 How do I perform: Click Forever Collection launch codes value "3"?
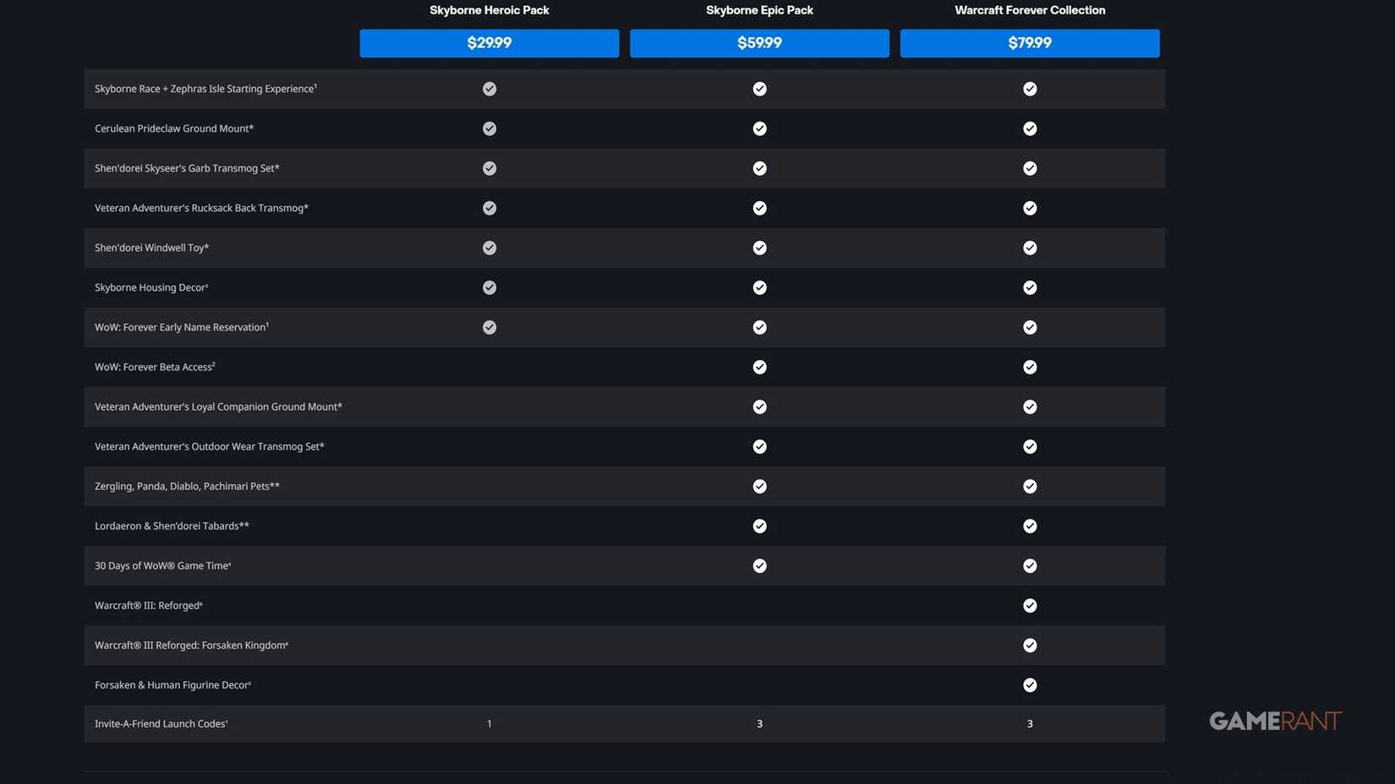(x=1030, y=724)
